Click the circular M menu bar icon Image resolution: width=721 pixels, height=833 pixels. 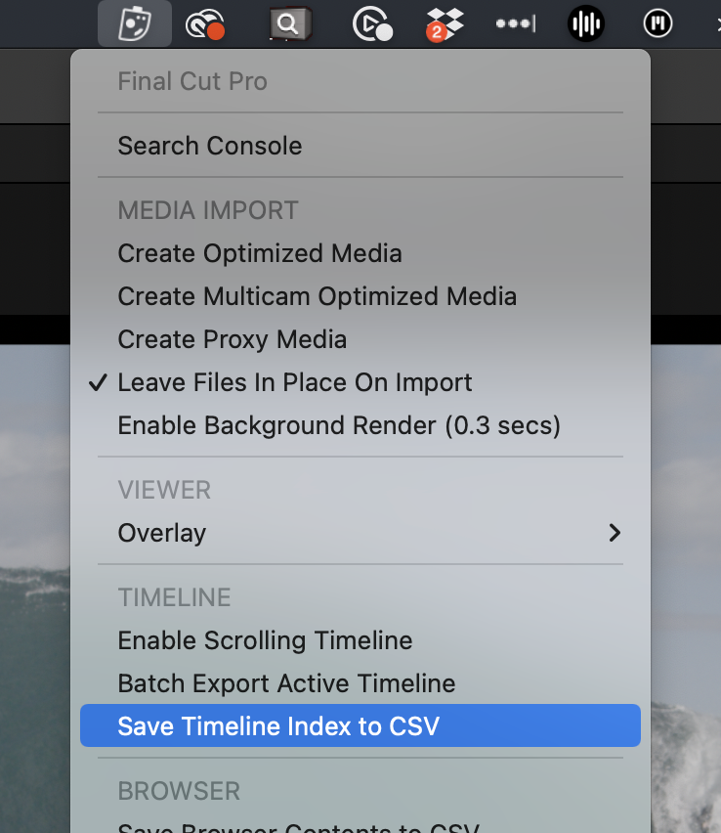tap(657, 23)
